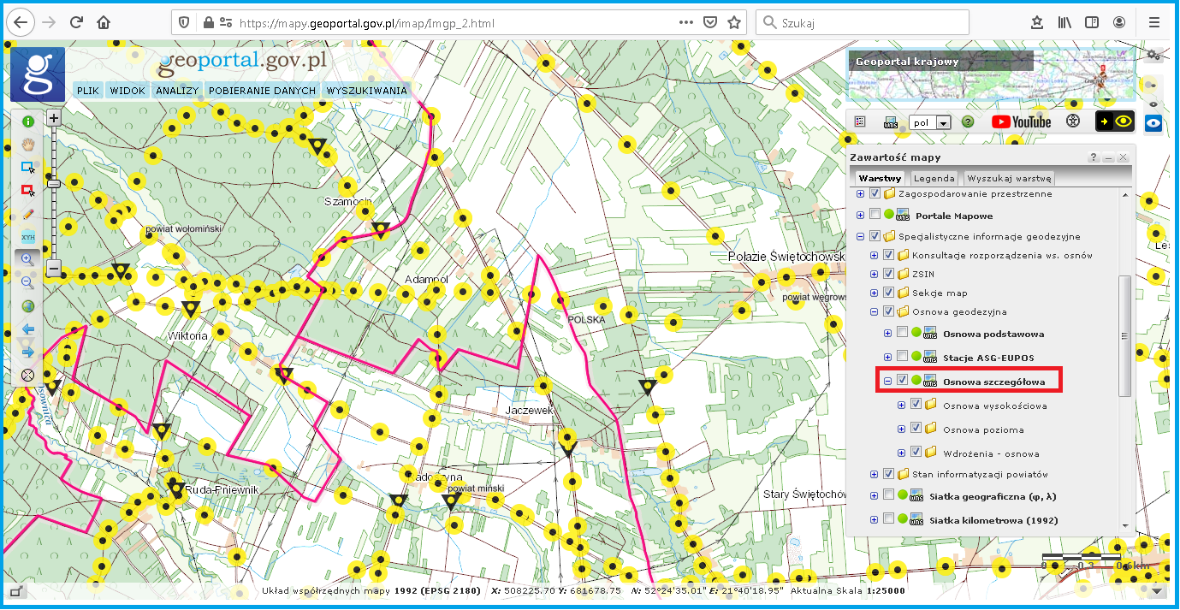The width and height of the screenshot is (1180, 610).
Task: Toggle Osnowa wysokościowa checkbox
Action: (x=916, y=404)
